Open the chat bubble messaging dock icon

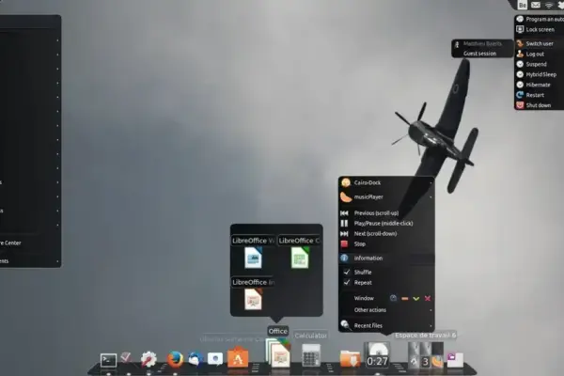215,359
